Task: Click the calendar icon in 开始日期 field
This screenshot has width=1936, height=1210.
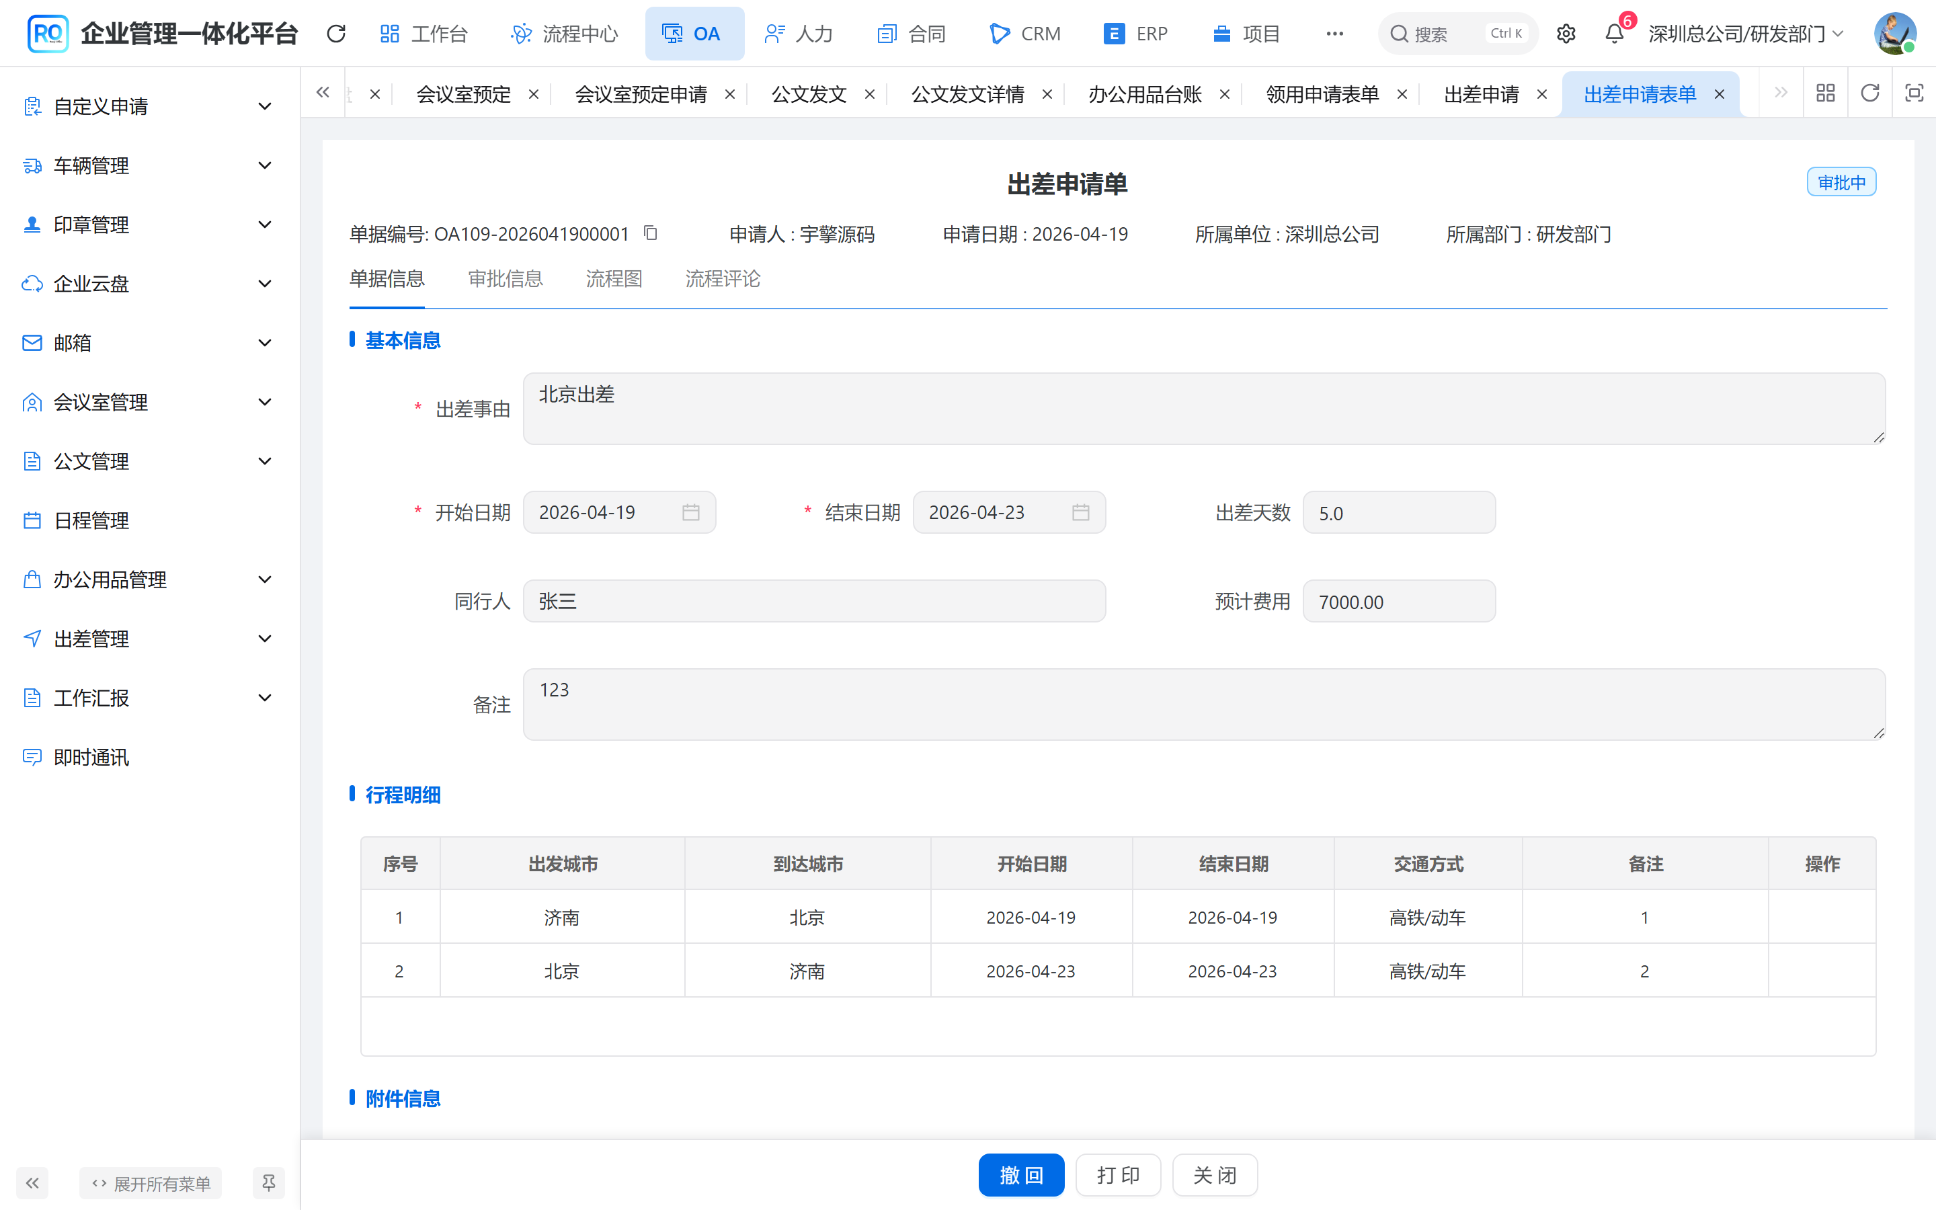Action: pyautogui.click(x=691, y=512)
